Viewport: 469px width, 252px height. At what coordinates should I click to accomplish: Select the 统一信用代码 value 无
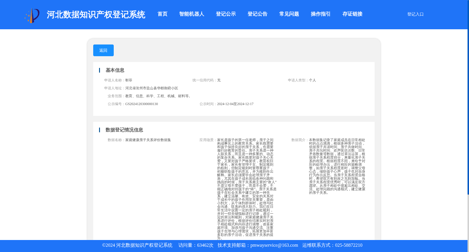pyautogui.click(x=219, y=80)
